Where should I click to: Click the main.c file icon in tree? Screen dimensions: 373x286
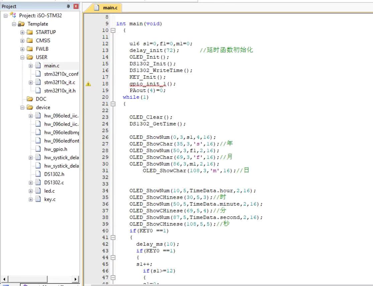tap(38, 65)
